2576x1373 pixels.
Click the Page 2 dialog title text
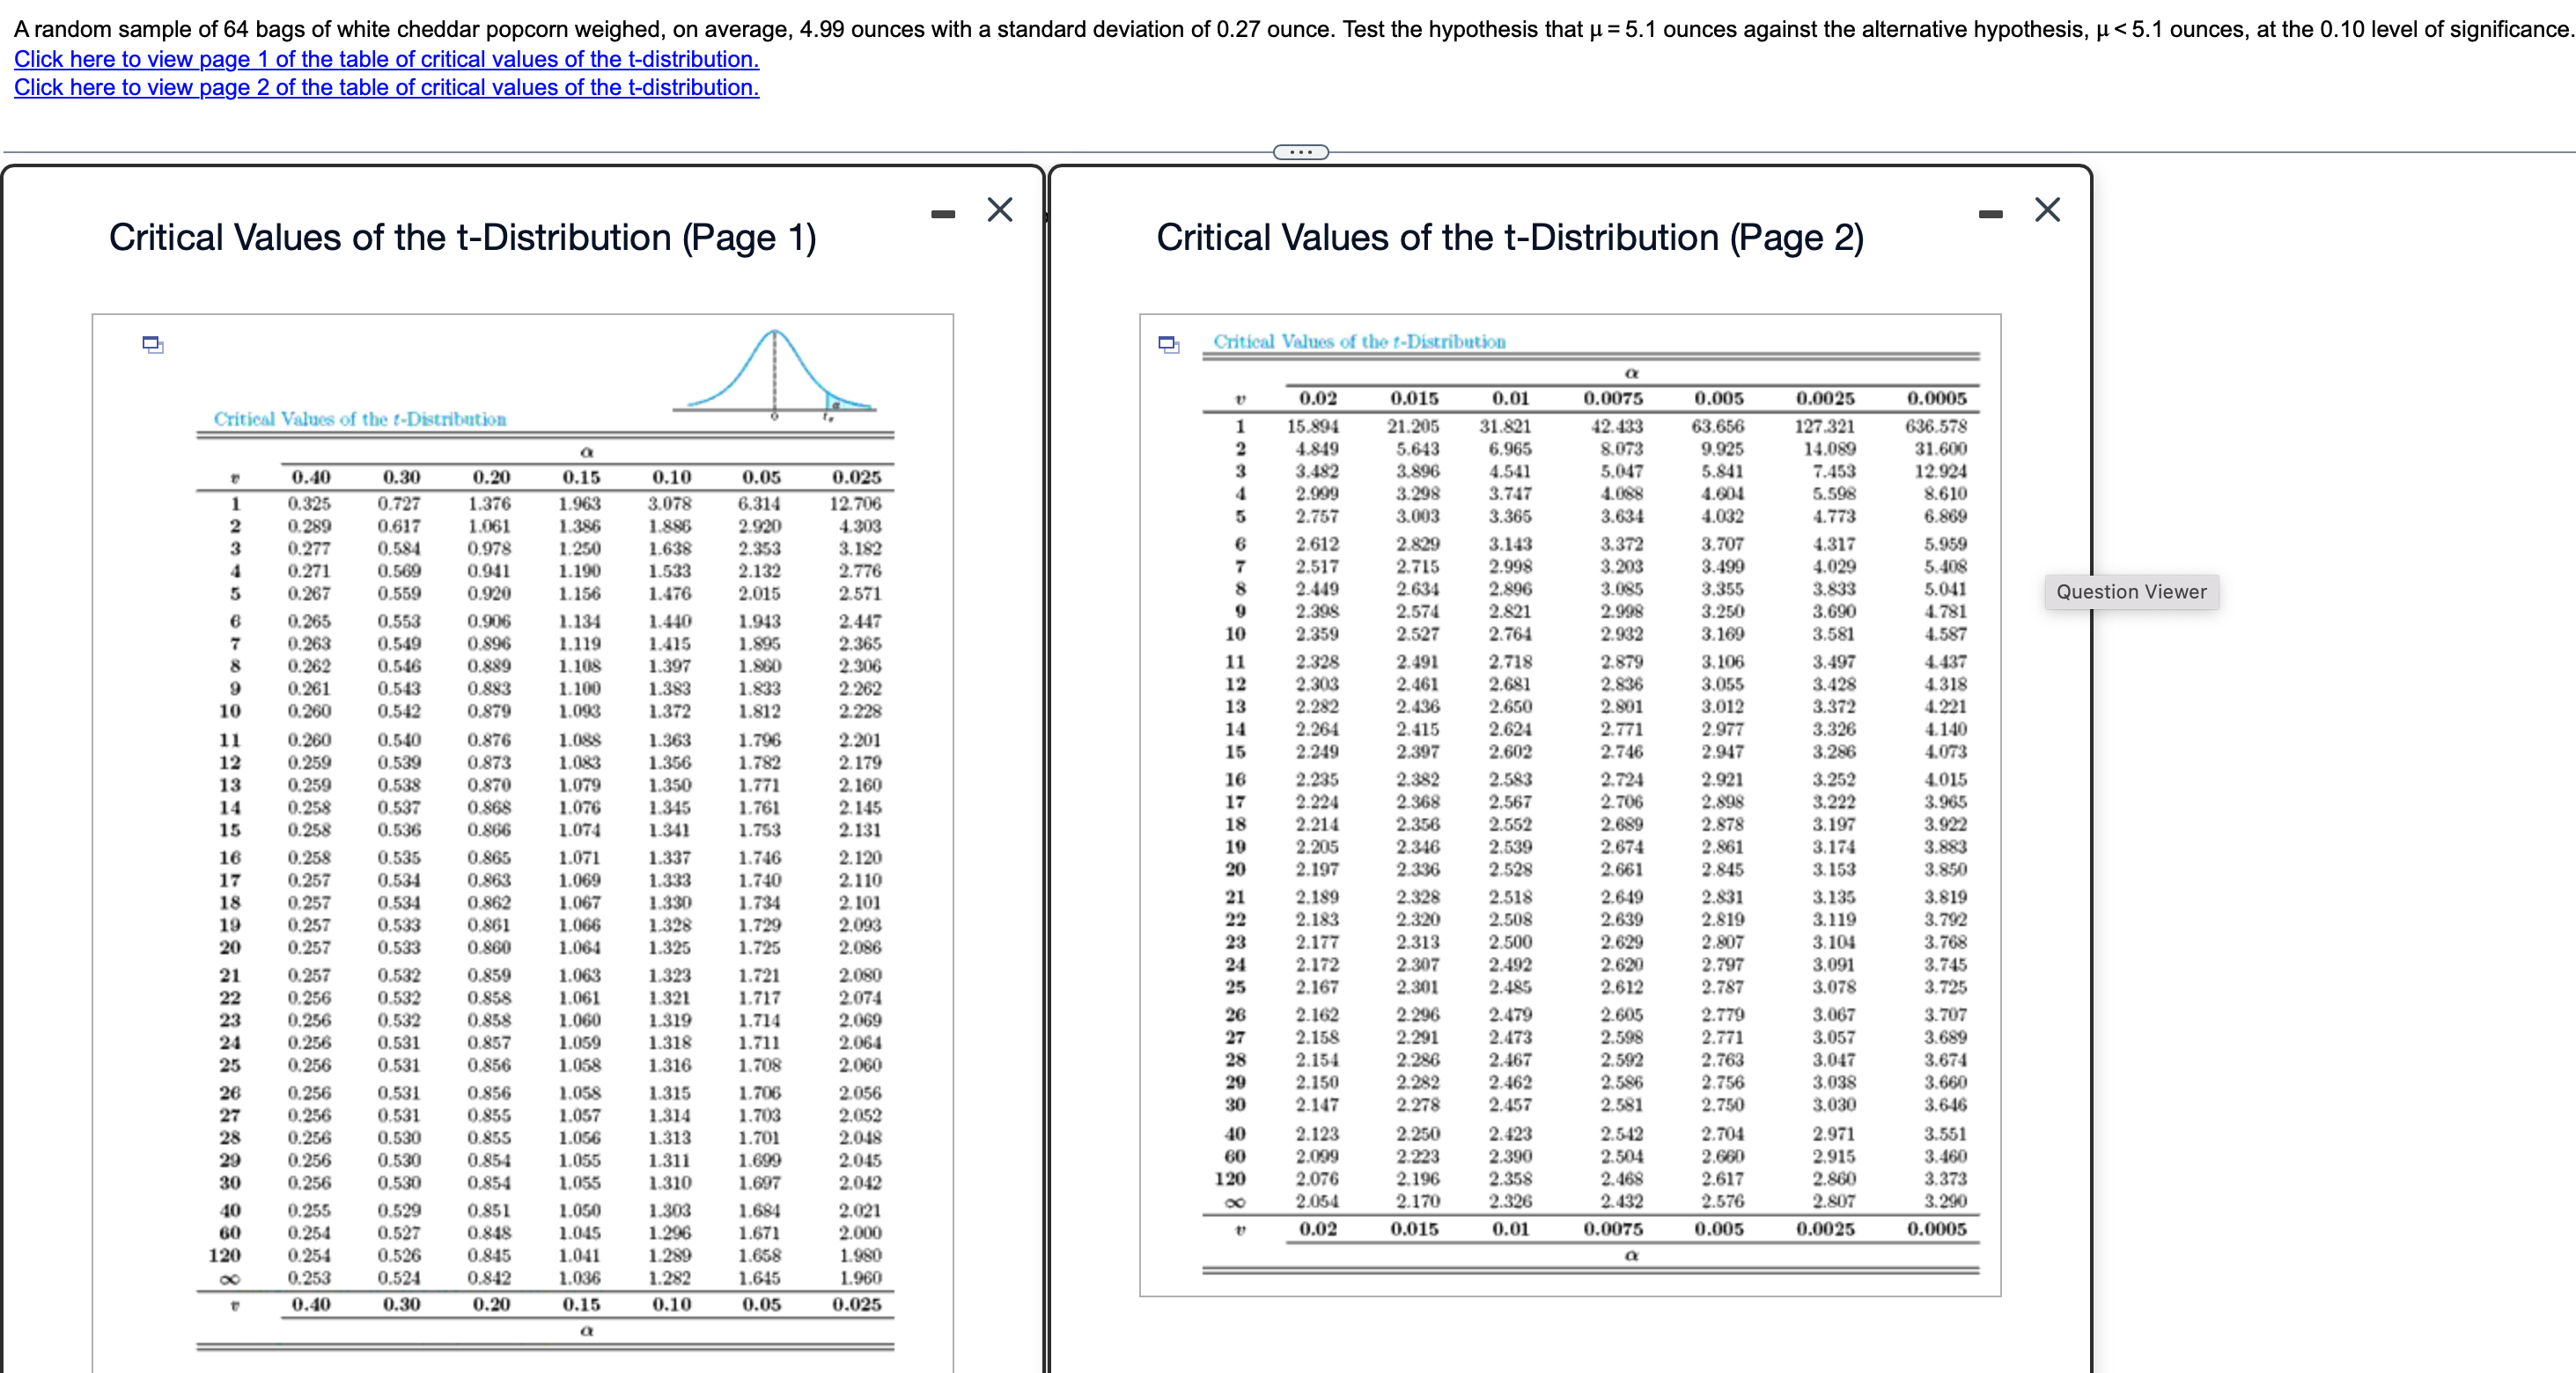coord(1509,238)
